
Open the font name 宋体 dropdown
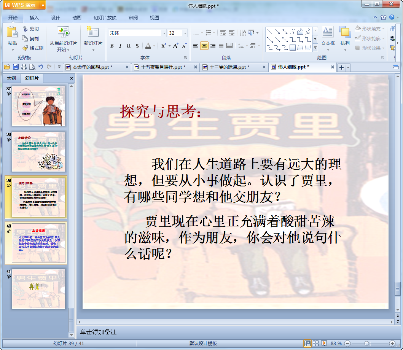[164, 33]
